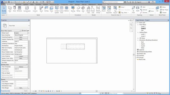Viewport: 170px width, 95px height.
Task: Click the Curtain System tool
Action: coord(57,9)
